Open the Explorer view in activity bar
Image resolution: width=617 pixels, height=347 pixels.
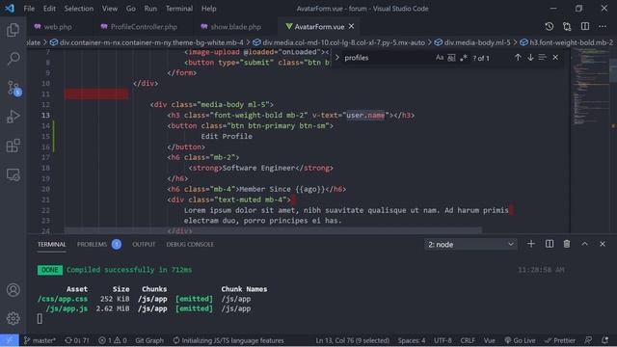pos(13,30)
